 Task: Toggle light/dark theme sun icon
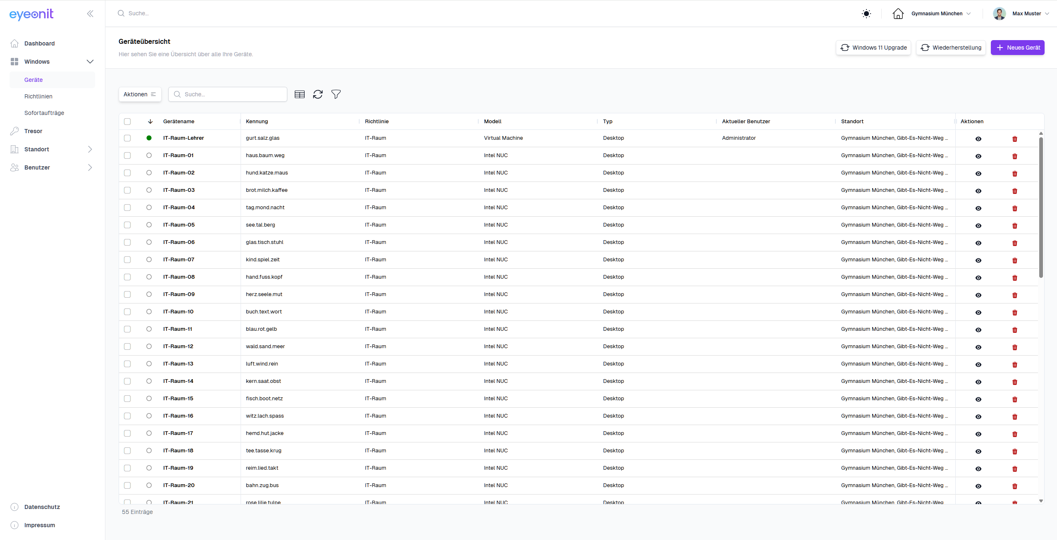click(866, 14)
